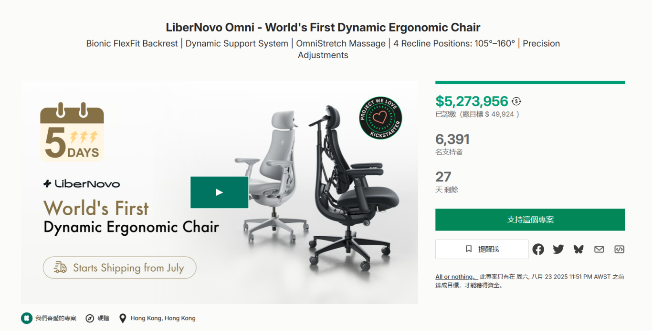Share project by email envelope icon
Image resolution: width=652 pixels, height=331 pixels.
[x=599, y=249]
